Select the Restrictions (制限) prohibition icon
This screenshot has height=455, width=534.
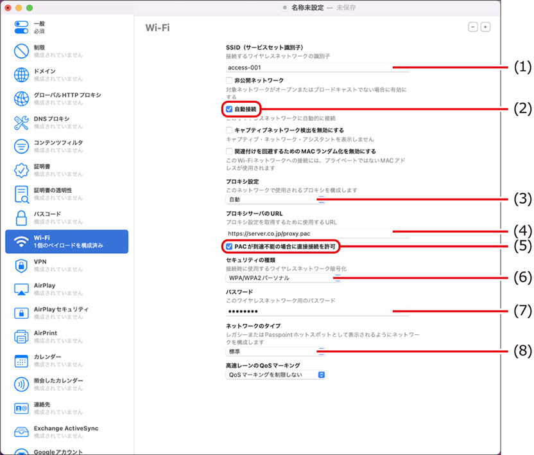point(21,51)
